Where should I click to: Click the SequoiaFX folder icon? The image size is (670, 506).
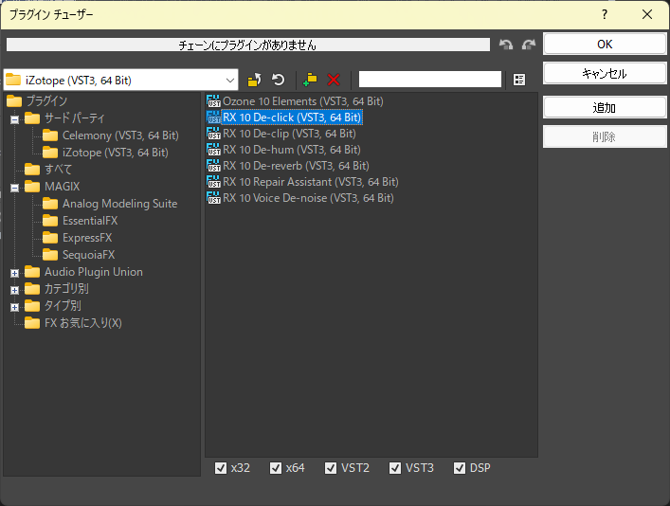(x=50, y=255)
